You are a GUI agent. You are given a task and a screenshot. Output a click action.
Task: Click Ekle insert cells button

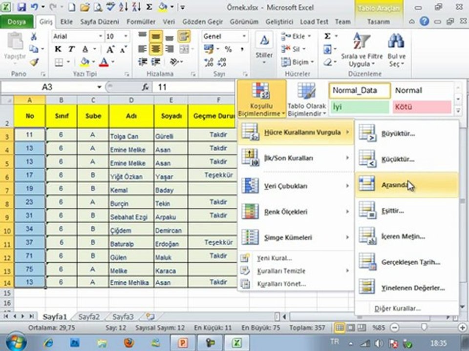point(296,37)
